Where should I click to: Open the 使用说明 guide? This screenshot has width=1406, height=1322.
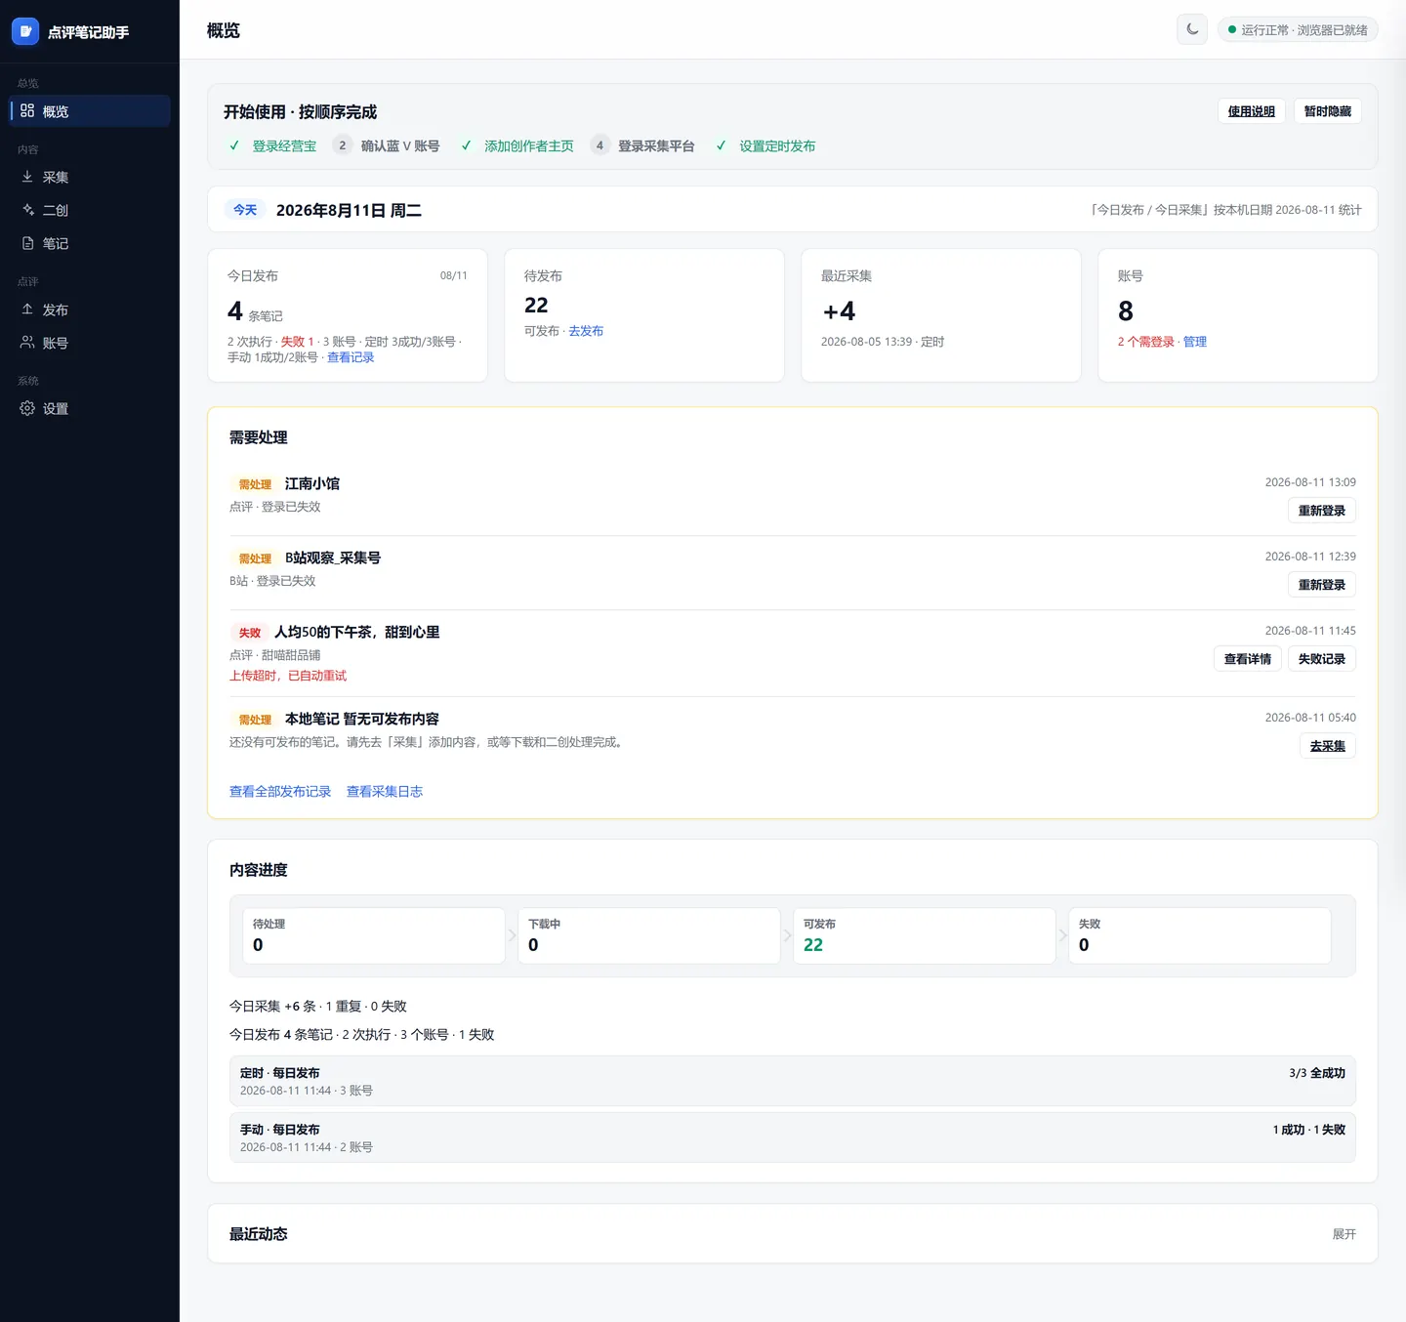point(1252,111)
